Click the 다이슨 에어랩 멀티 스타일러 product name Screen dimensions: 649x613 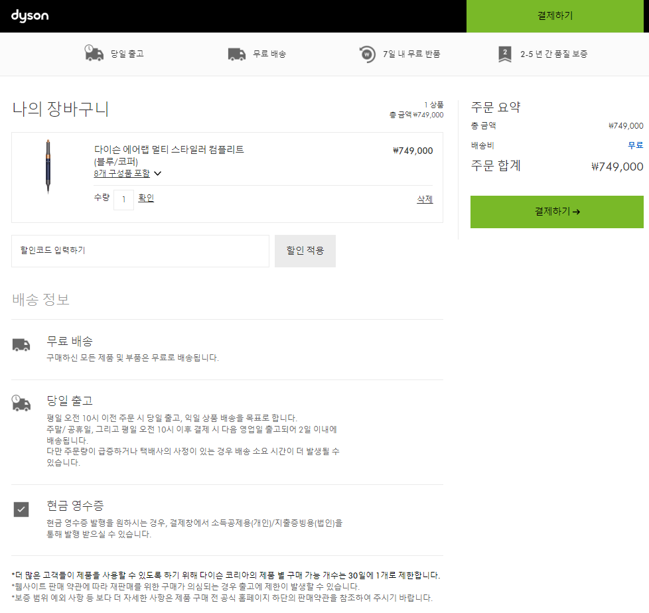169,155
